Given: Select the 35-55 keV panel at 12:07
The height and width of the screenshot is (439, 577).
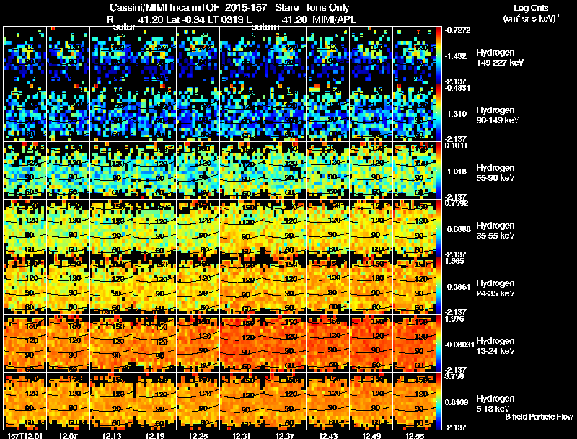Looking at the screenshot, I should coord(68,229).
